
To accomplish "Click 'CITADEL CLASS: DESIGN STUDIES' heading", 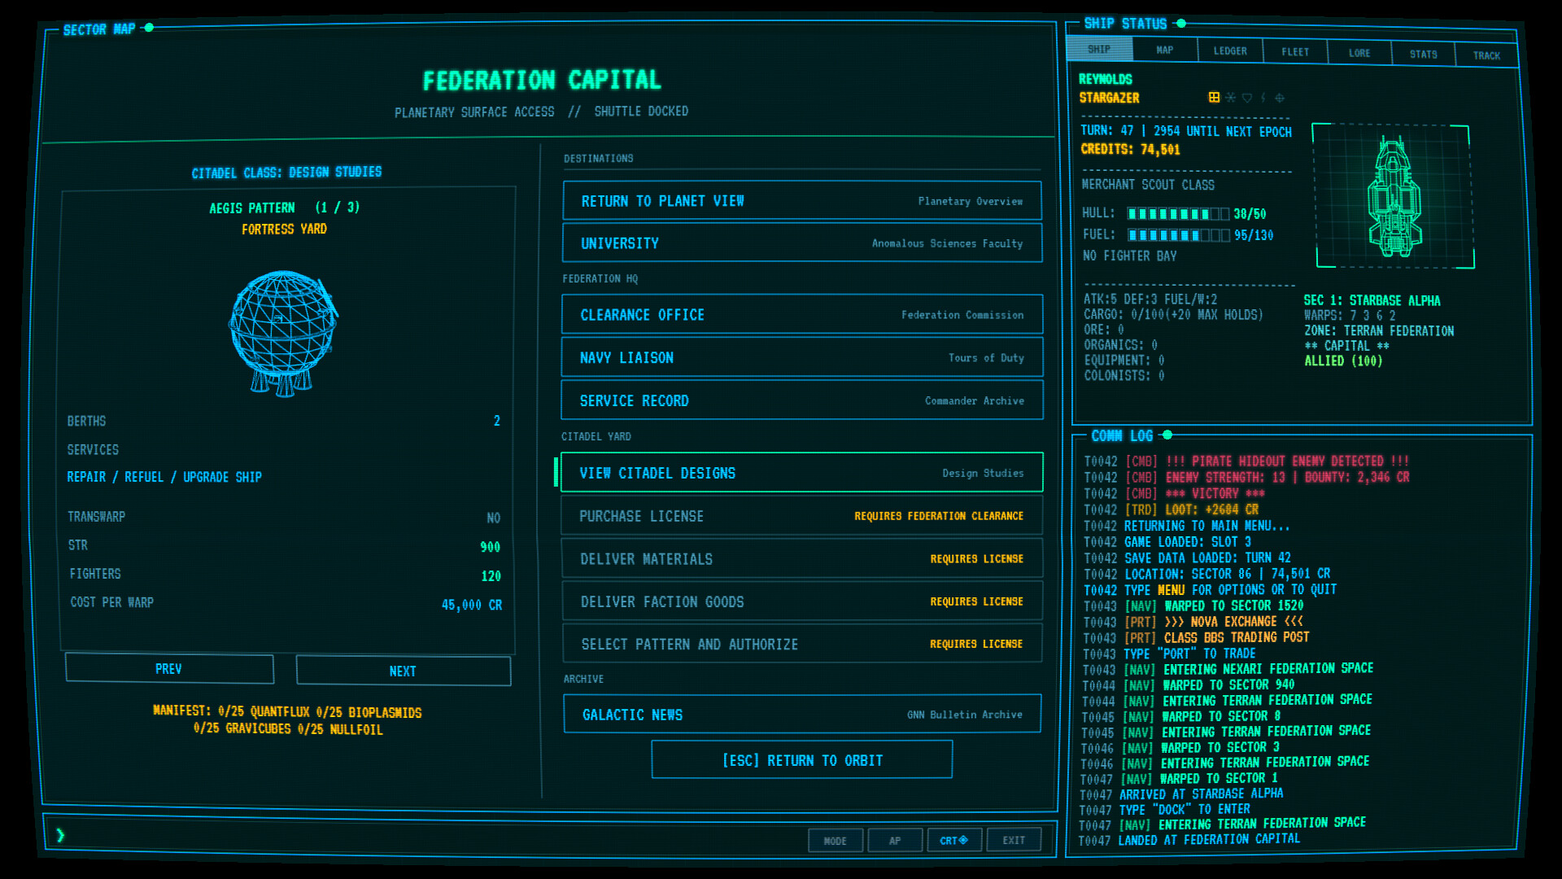I will (286, 173).
